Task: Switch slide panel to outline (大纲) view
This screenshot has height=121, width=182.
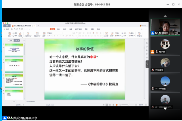Action: (x=11, y=41)
